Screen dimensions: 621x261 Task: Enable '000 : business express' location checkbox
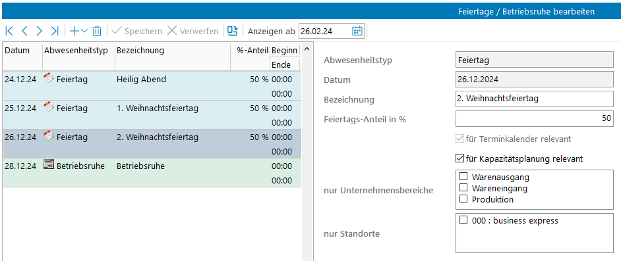(463, 220)
